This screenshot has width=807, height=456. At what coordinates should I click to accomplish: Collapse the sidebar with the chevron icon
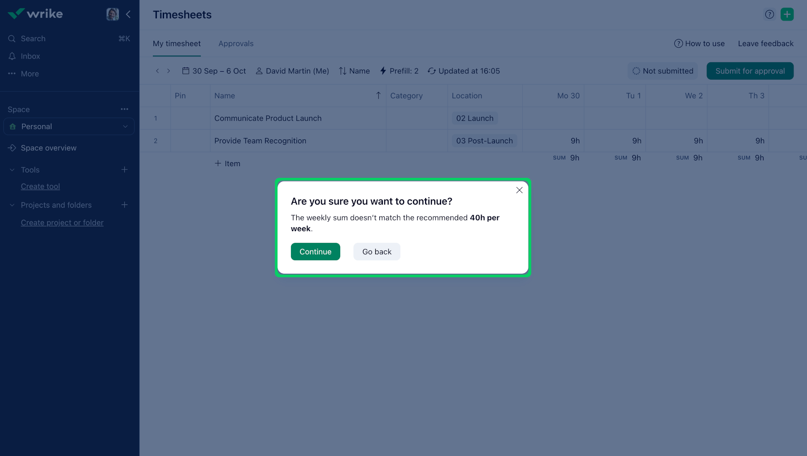[128, 14]
